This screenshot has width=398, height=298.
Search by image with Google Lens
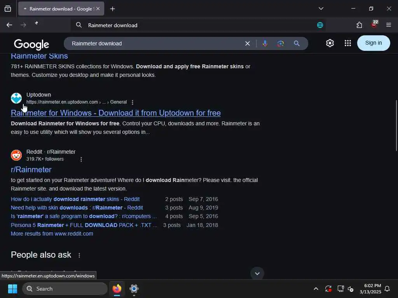point(280,43)
